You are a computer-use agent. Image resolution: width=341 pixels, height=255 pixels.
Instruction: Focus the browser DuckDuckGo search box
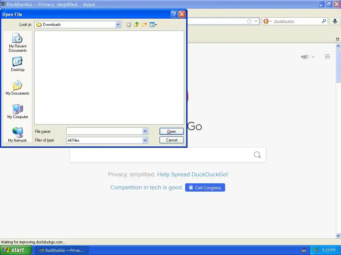click(297, 22)
